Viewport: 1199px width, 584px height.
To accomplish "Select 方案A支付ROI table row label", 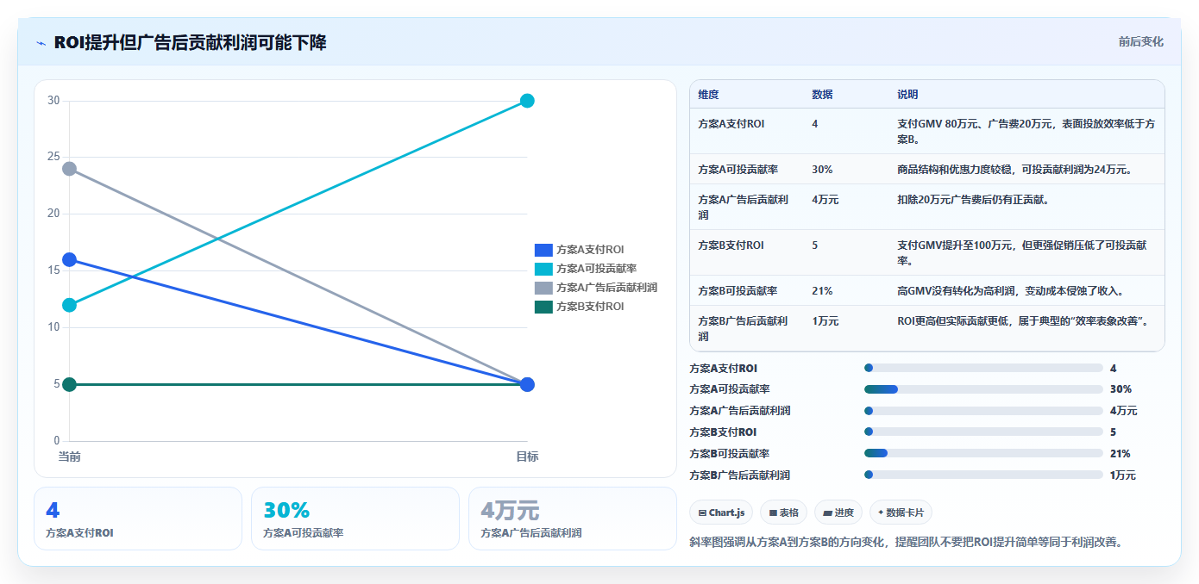I will tap(731, 124).
